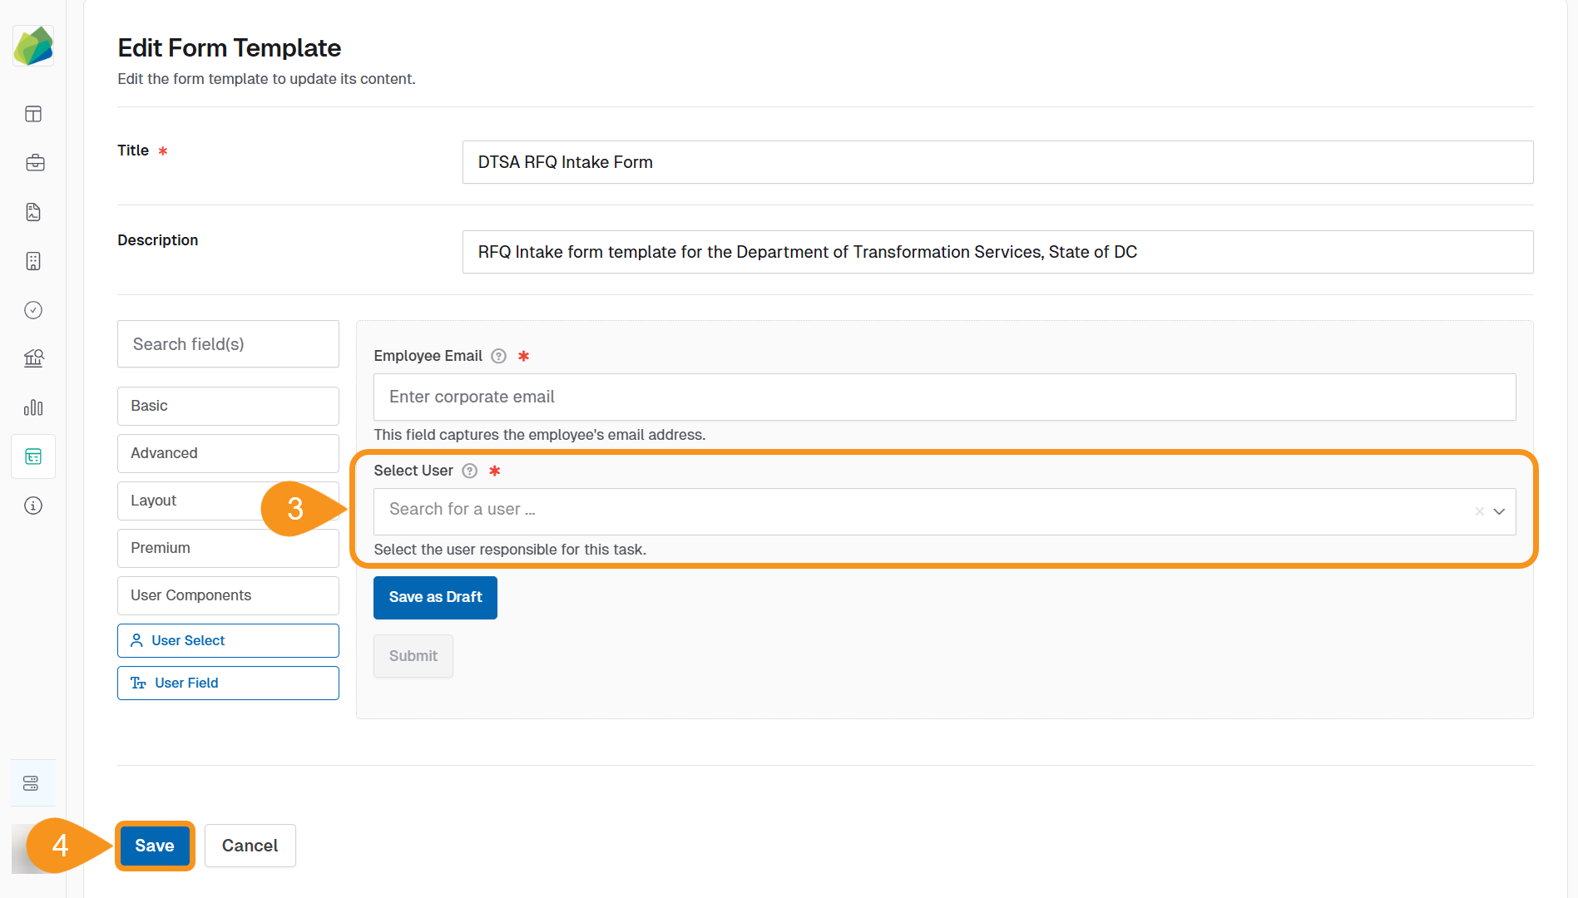Open the dashboard layout icon in sidebar
The image size is (1578, 898).
[x=33, y=114]
